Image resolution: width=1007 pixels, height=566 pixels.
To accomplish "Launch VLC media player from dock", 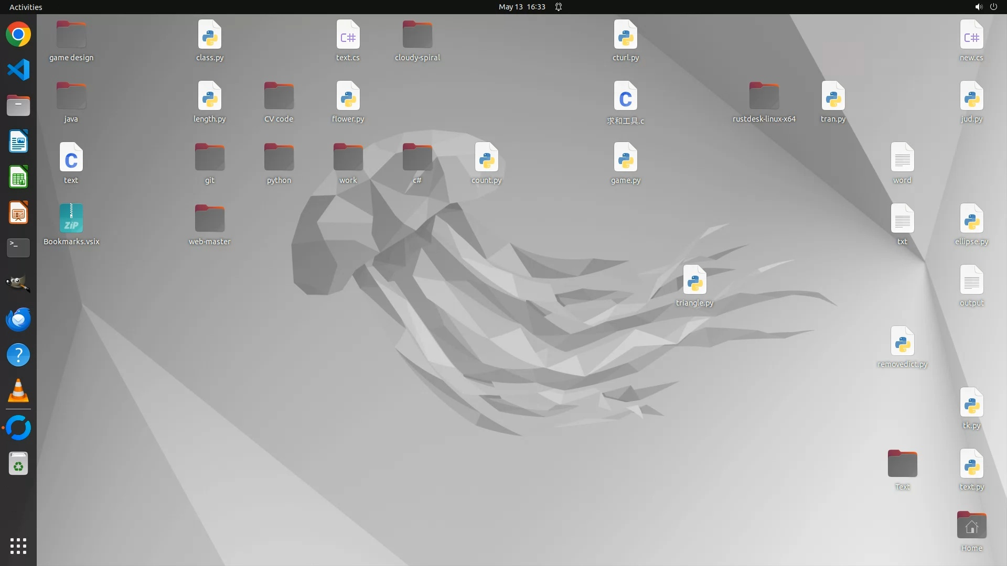I will pos(18,391).
